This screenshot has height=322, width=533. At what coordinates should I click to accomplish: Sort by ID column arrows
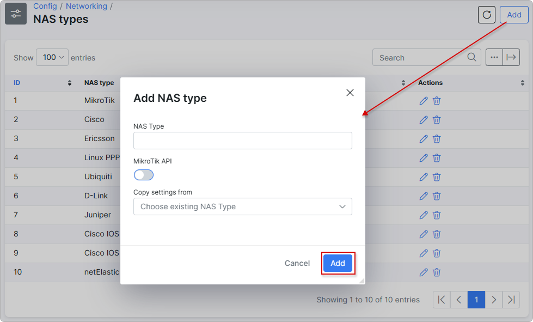pos(69,83)
